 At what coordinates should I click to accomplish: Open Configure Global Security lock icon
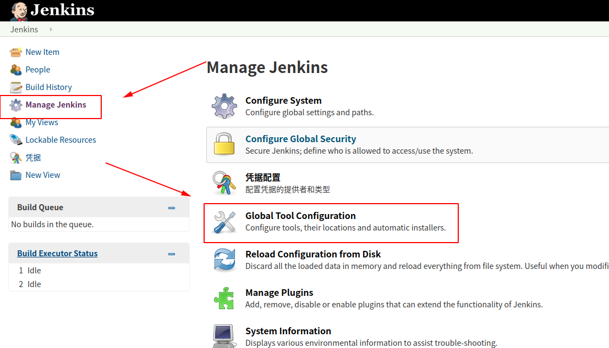(x=224, y=144)
